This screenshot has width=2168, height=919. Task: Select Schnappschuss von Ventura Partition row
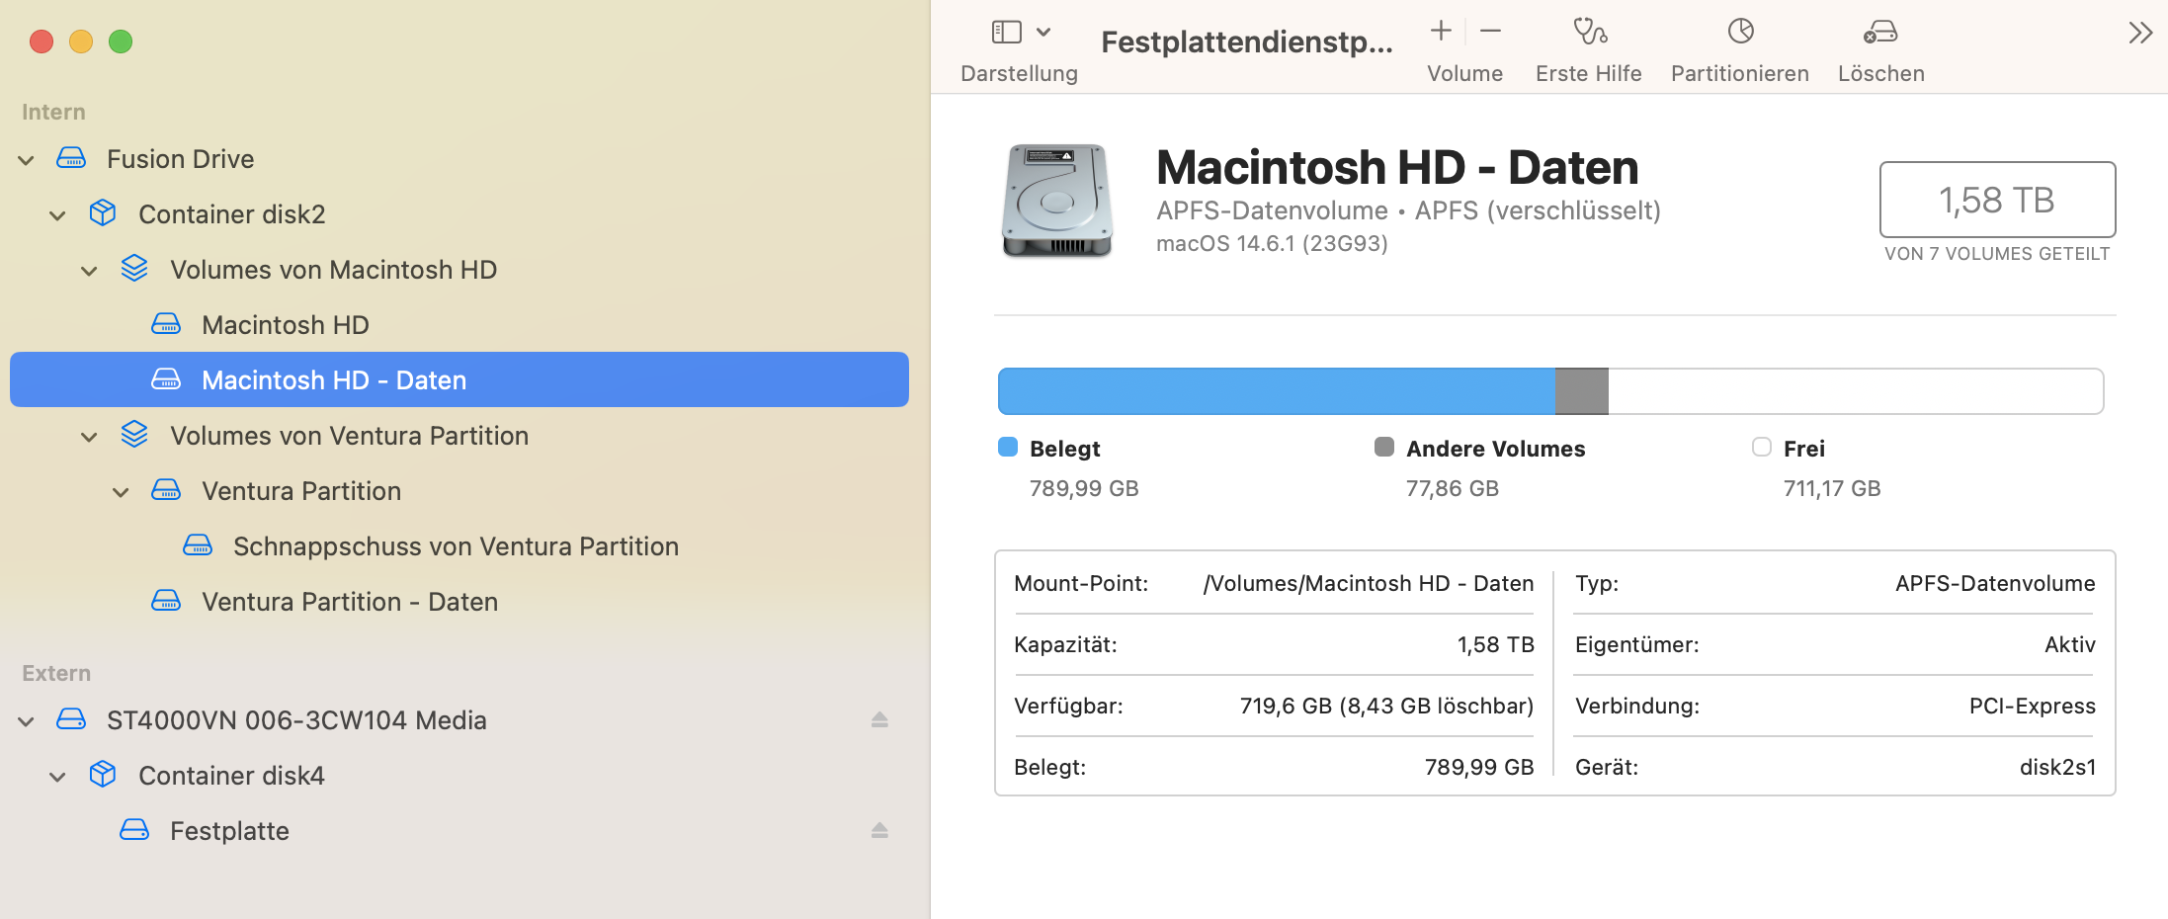(459, 545)
